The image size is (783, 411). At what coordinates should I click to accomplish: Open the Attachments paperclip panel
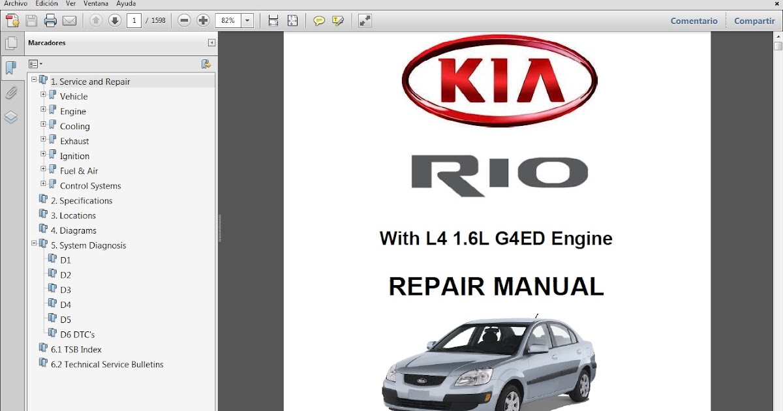pyautogui.click(x=11, y=93)
